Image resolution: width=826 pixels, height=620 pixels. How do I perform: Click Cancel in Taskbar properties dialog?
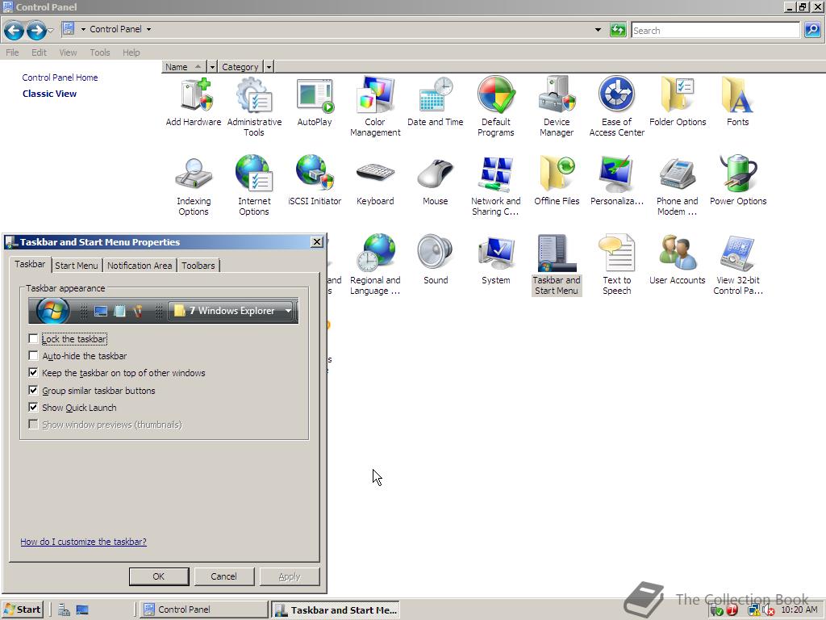pos(224,576)
